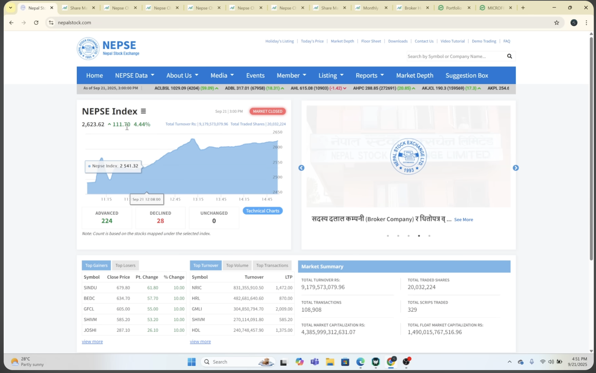Image resolution: width=596 pixels, height=373 pixels.
Task: Expand the NEPSE Data dropdown menu
Action: 134,75
